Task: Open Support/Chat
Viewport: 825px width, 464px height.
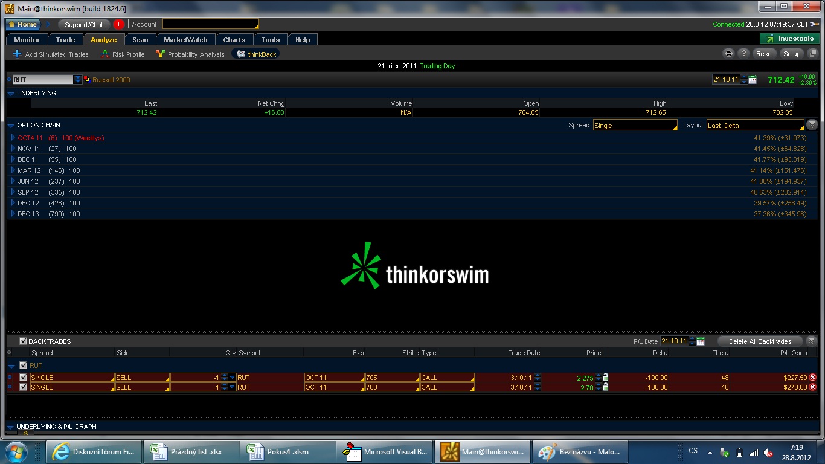Action: tap(84, 24)
